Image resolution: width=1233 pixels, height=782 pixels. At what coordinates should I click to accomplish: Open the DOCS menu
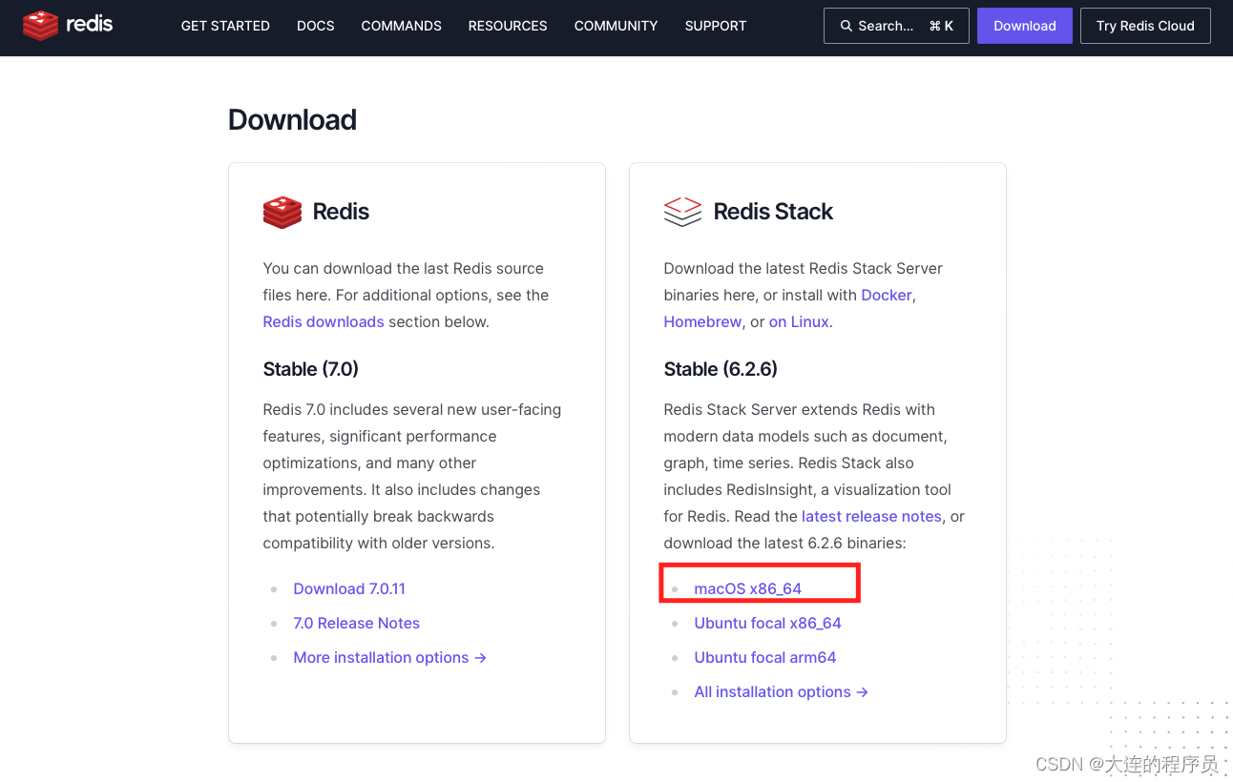[315, 26]
